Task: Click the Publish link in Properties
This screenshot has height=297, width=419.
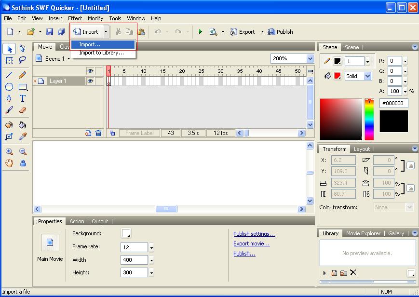Action: 244,254
